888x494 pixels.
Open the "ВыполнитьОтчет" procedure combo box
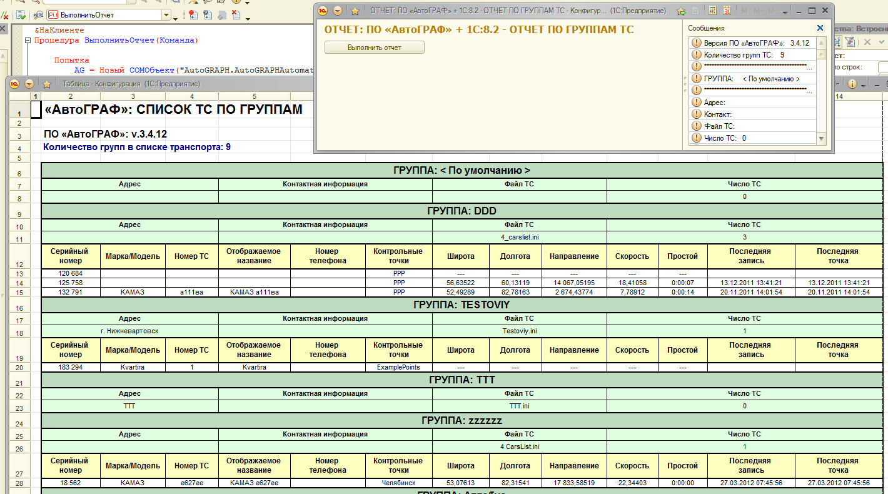109,14
